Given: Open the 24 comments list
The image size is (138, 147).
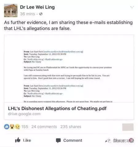Looking at the screenshot, I should tap(44, 127).
